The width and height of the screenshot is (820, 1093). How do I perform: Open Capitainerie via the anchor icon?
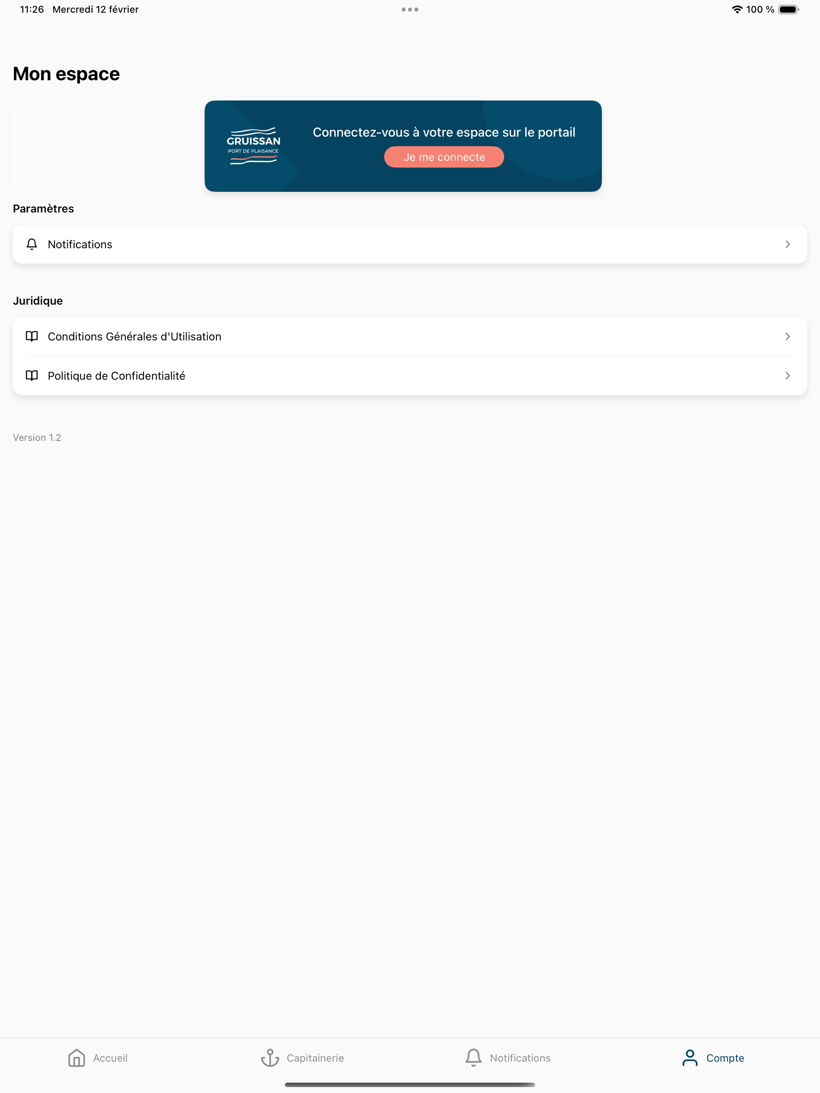click(x=270, y=1058)
